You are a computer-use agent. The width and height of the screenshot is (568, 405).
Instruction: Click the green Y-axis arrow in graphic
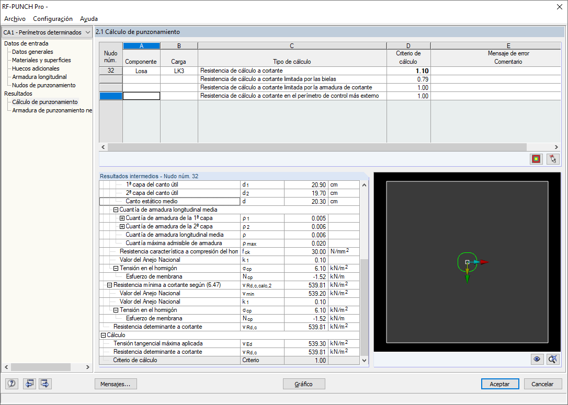pyautogui.click(x=467, y=279)
